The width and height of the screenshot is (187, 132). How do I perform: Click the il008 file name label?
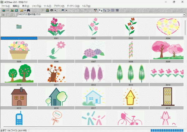(x=131, y=62)
